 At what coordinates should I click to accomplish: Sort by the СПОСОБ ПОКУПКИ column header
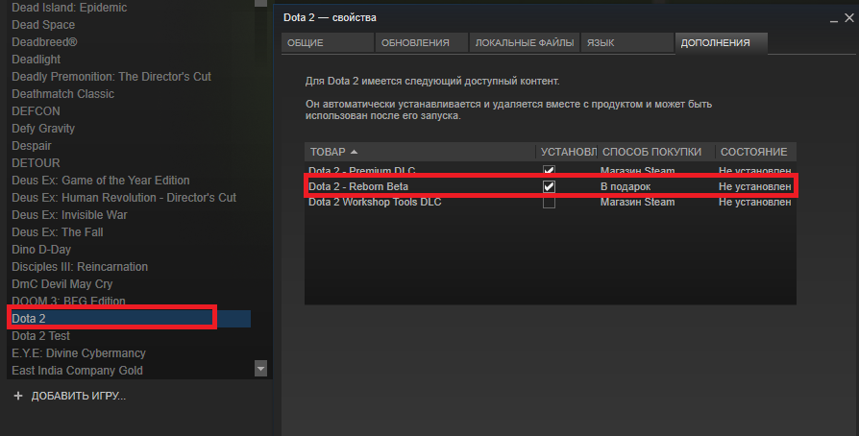(657, 152)
